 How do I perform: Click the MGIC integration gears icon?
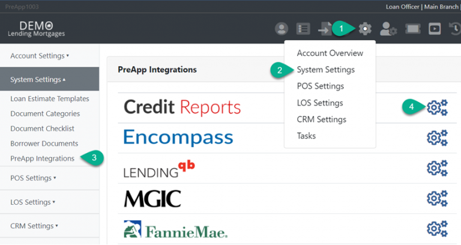click(436, 198)
